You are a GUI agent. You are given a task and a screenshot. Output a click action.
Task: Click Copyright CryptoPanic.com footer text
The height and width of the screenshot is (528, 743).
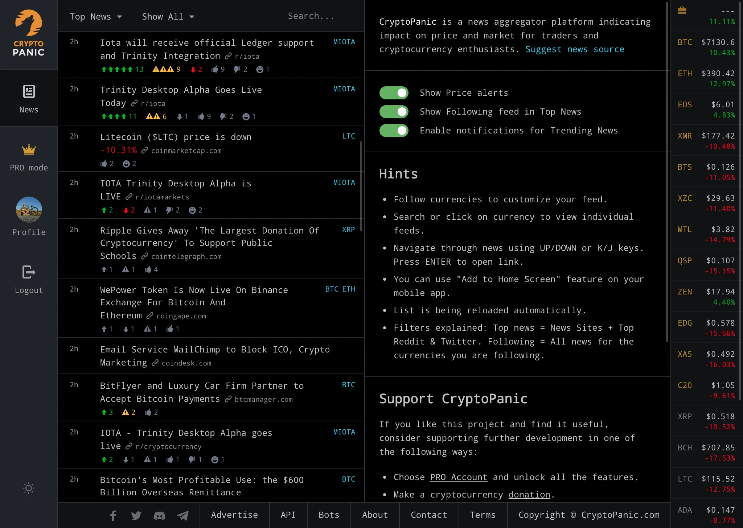(x=589, y=515)
